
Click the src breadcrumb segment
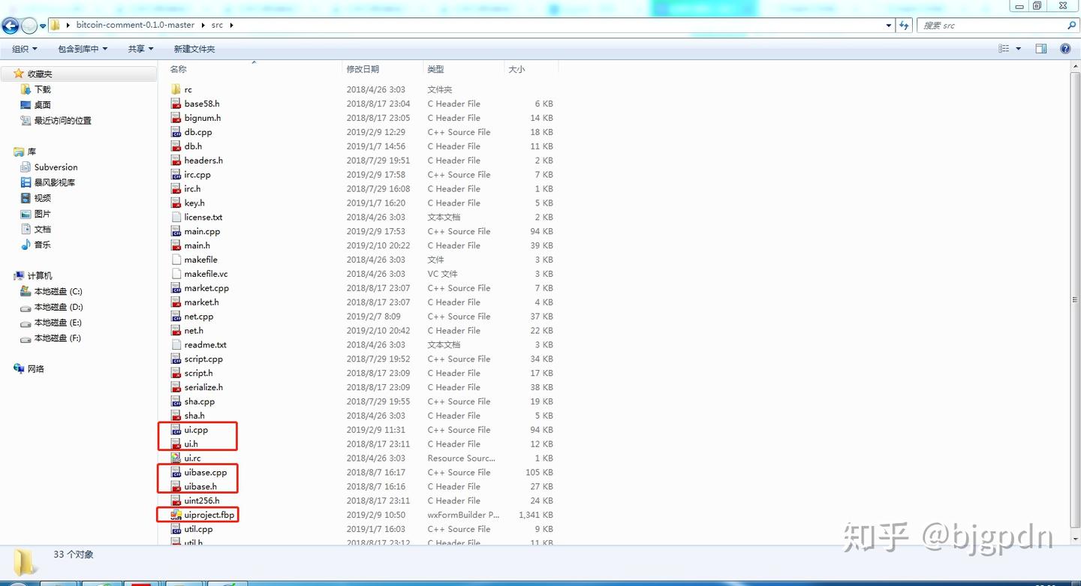[x=217, y=25]
